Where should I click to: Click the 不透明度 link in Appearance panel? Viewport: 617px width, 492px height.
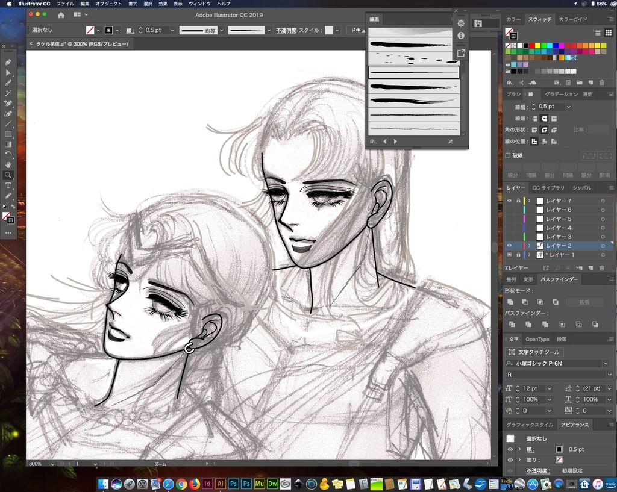pyautogui.click(x=538, y=471)
